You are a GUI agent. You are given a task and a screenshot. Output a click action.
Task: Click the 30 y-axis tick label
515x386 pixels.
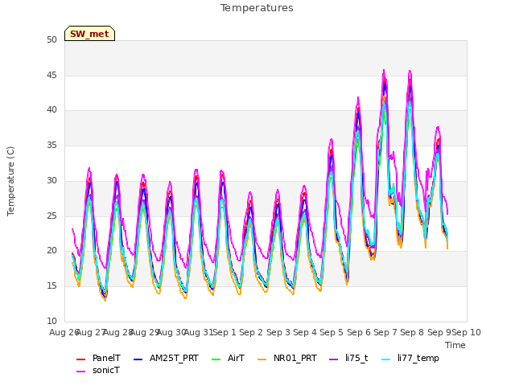coord(51,181)
